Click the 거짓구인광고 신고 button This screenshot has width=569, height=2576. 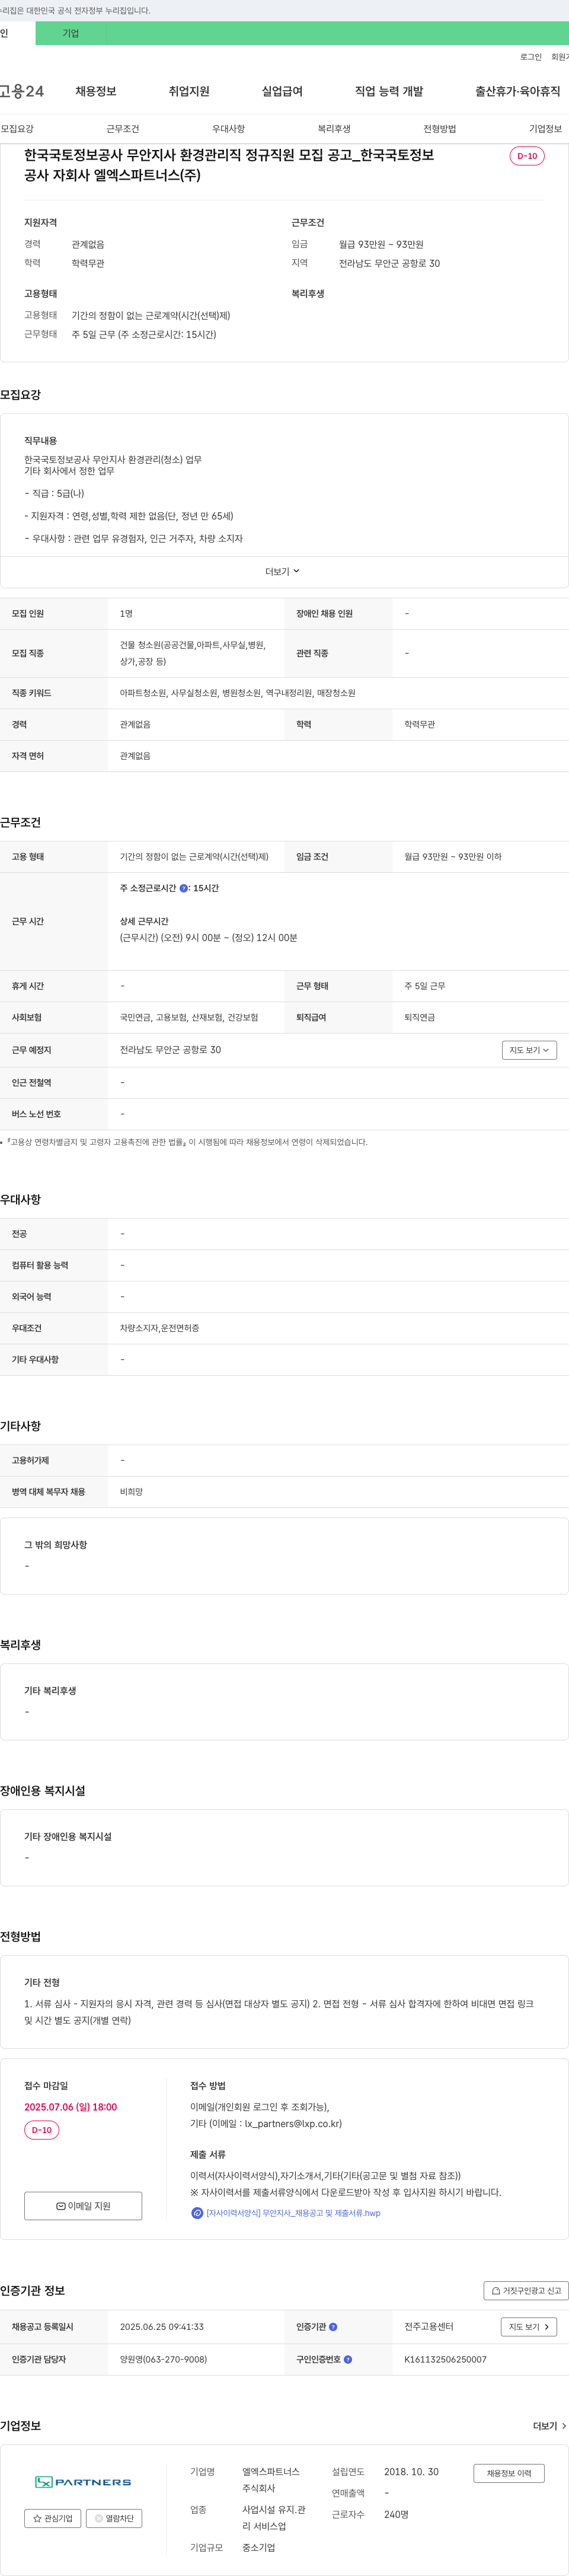coord(526,2290)
